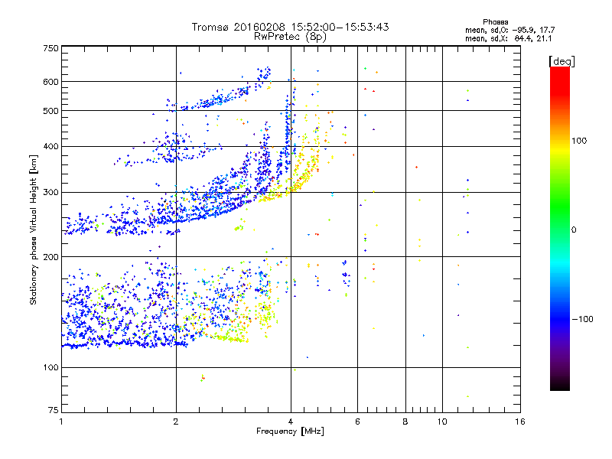Screen dimensions: 612x459
Task: Click the x-axis tick label '2'
Action: 176,422
